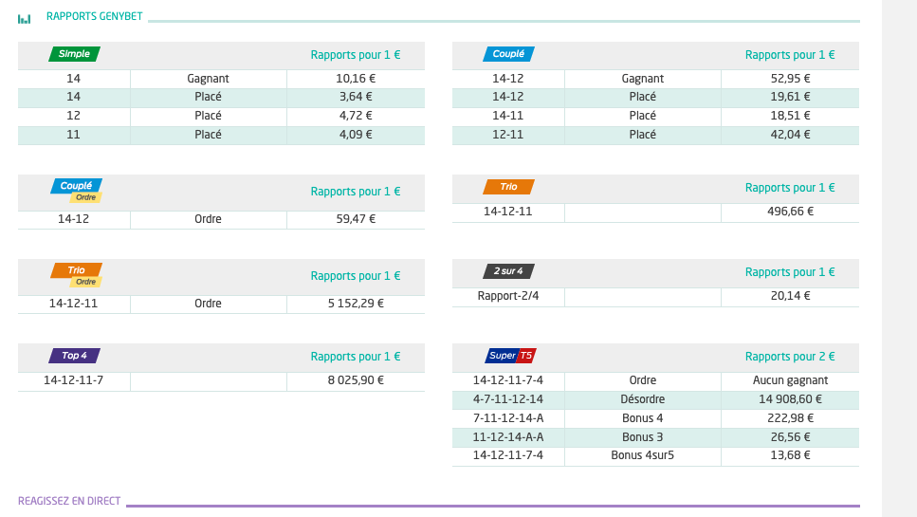Click the combination 11-12-14-A-A
917x517 pixels.
tap(508, 437)
